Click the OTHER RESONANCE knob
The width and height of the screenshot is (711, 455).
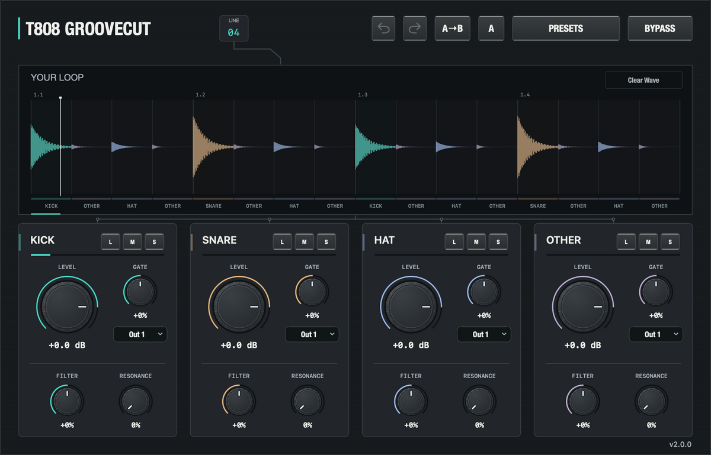[x=651, y=401]
